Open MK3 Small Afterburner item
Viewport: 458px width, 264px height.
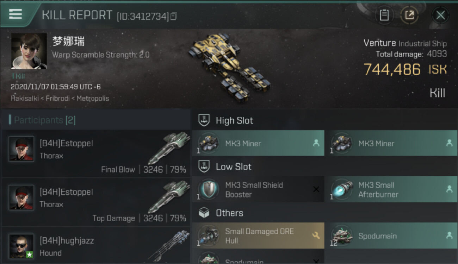point(391,190)
